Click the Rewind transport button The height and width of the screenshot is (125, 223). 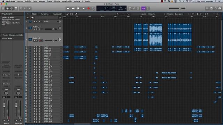68,8
